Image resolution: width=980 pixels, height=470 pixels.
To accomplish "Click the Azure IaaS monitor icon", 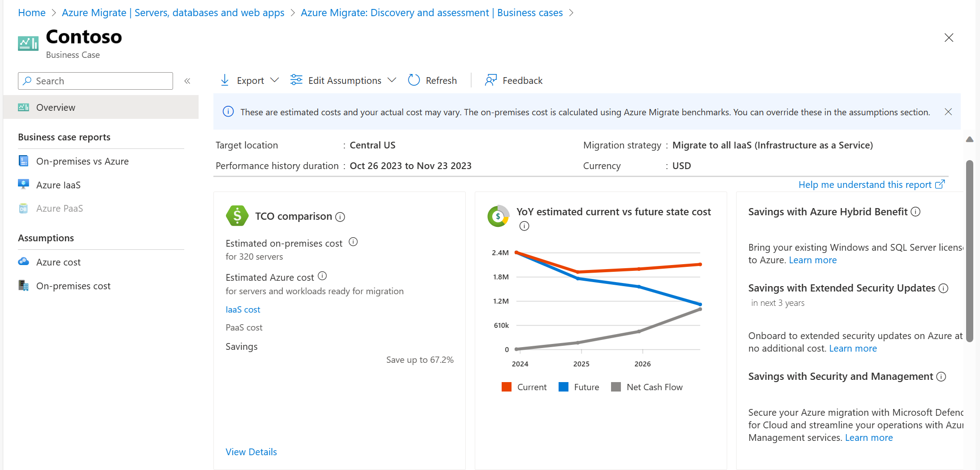I will tap(24, 184).
